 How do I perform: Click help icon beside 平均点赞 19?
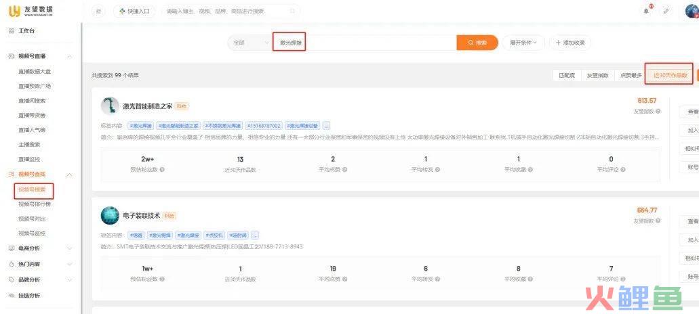click(x=344, y=279)
